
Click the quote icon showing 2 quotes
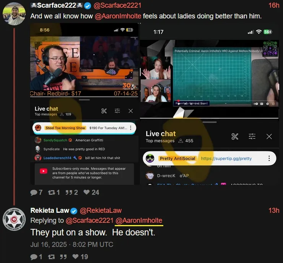pyautogui.click(x=69, y=192)
